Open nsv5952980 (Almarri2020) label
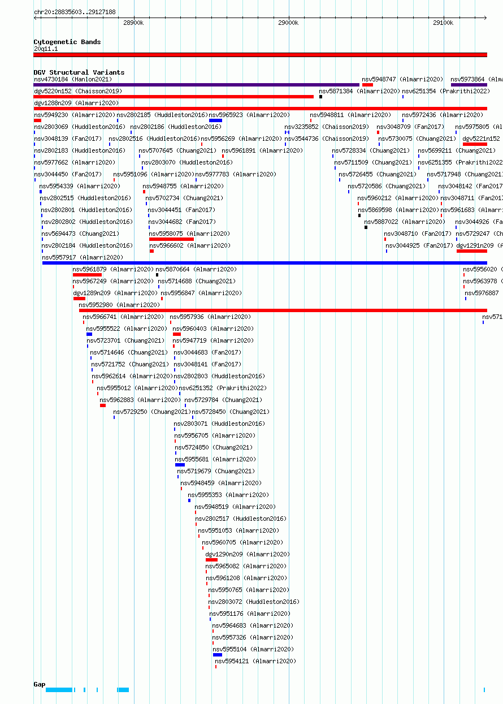503x704 pixels. coord(120,305)
